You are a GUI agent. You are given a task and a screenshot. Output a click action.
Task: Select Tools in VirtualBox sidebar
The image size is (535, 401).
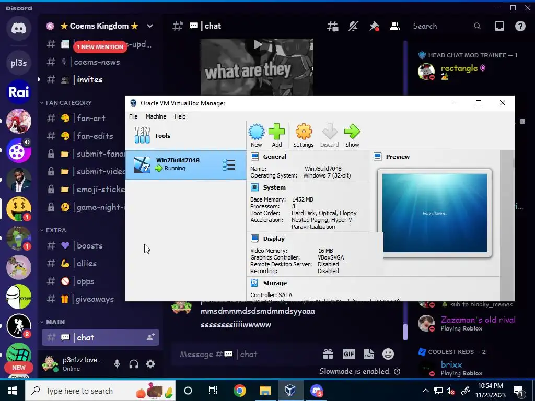186,135
